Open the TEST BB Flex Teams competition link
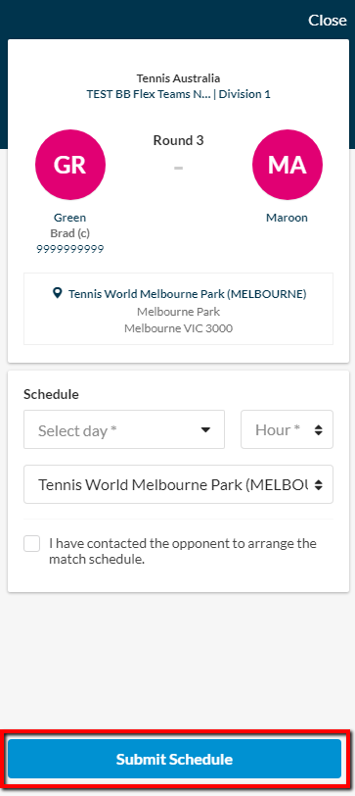The height and width of the screenshot is (796, 355). [x=149, y=94]
